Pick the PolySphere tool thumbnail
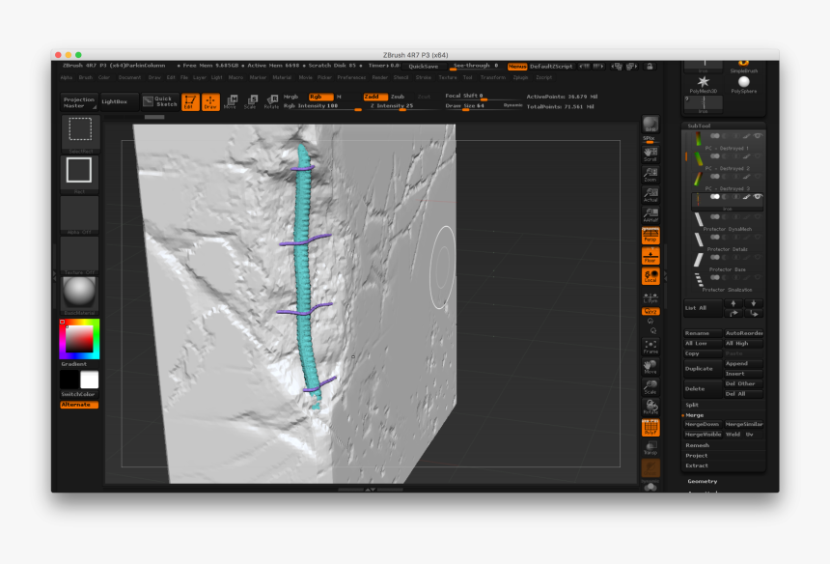The image size is (830, 564). click(744, 82)
